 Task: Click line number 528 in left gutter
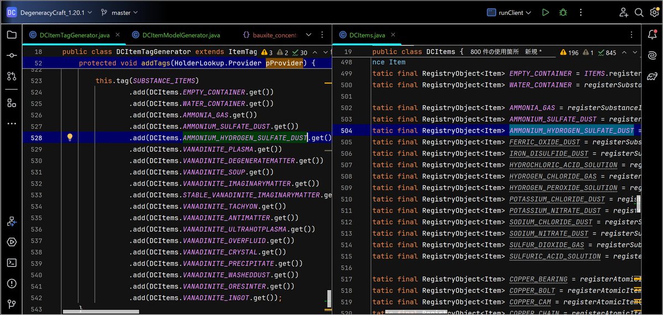[x=36, y=138]
